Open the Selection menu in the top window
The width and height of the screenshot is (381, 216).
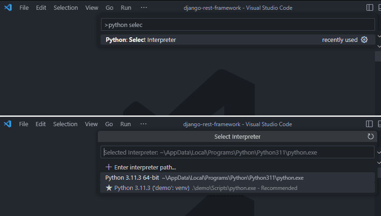[66, 8]
